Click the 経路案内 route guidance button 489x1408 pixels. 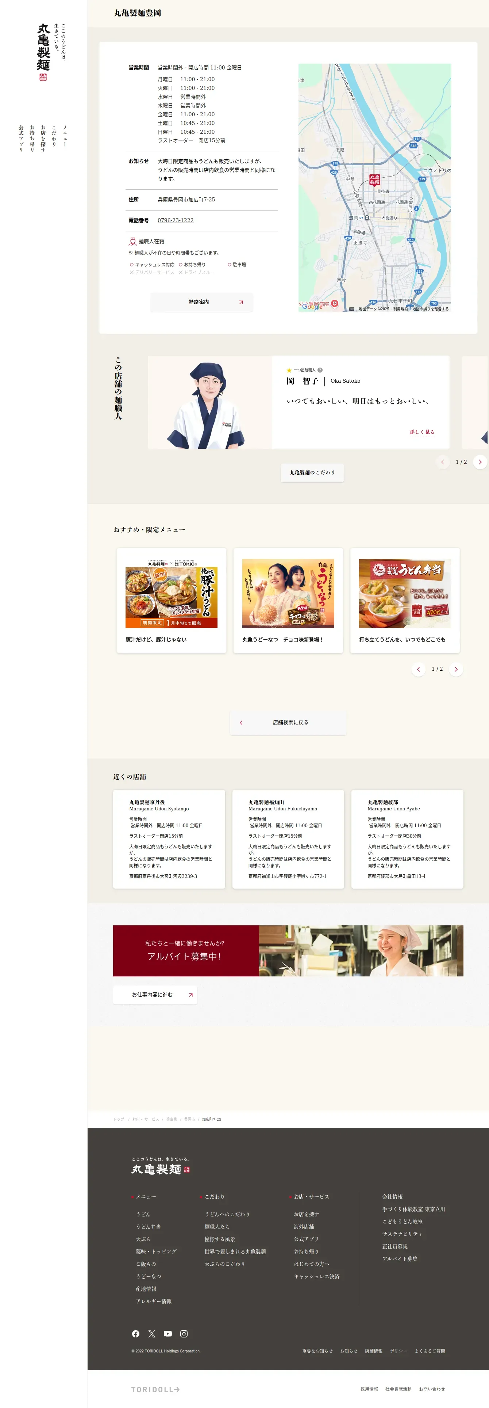201,302
